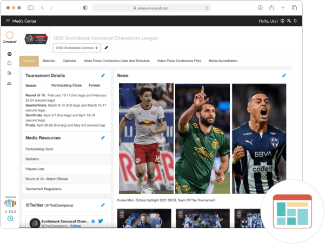This screenshot has height=244, width=325.
Task: Open the soccer ball sidebar icon
Action: point(10,54)
